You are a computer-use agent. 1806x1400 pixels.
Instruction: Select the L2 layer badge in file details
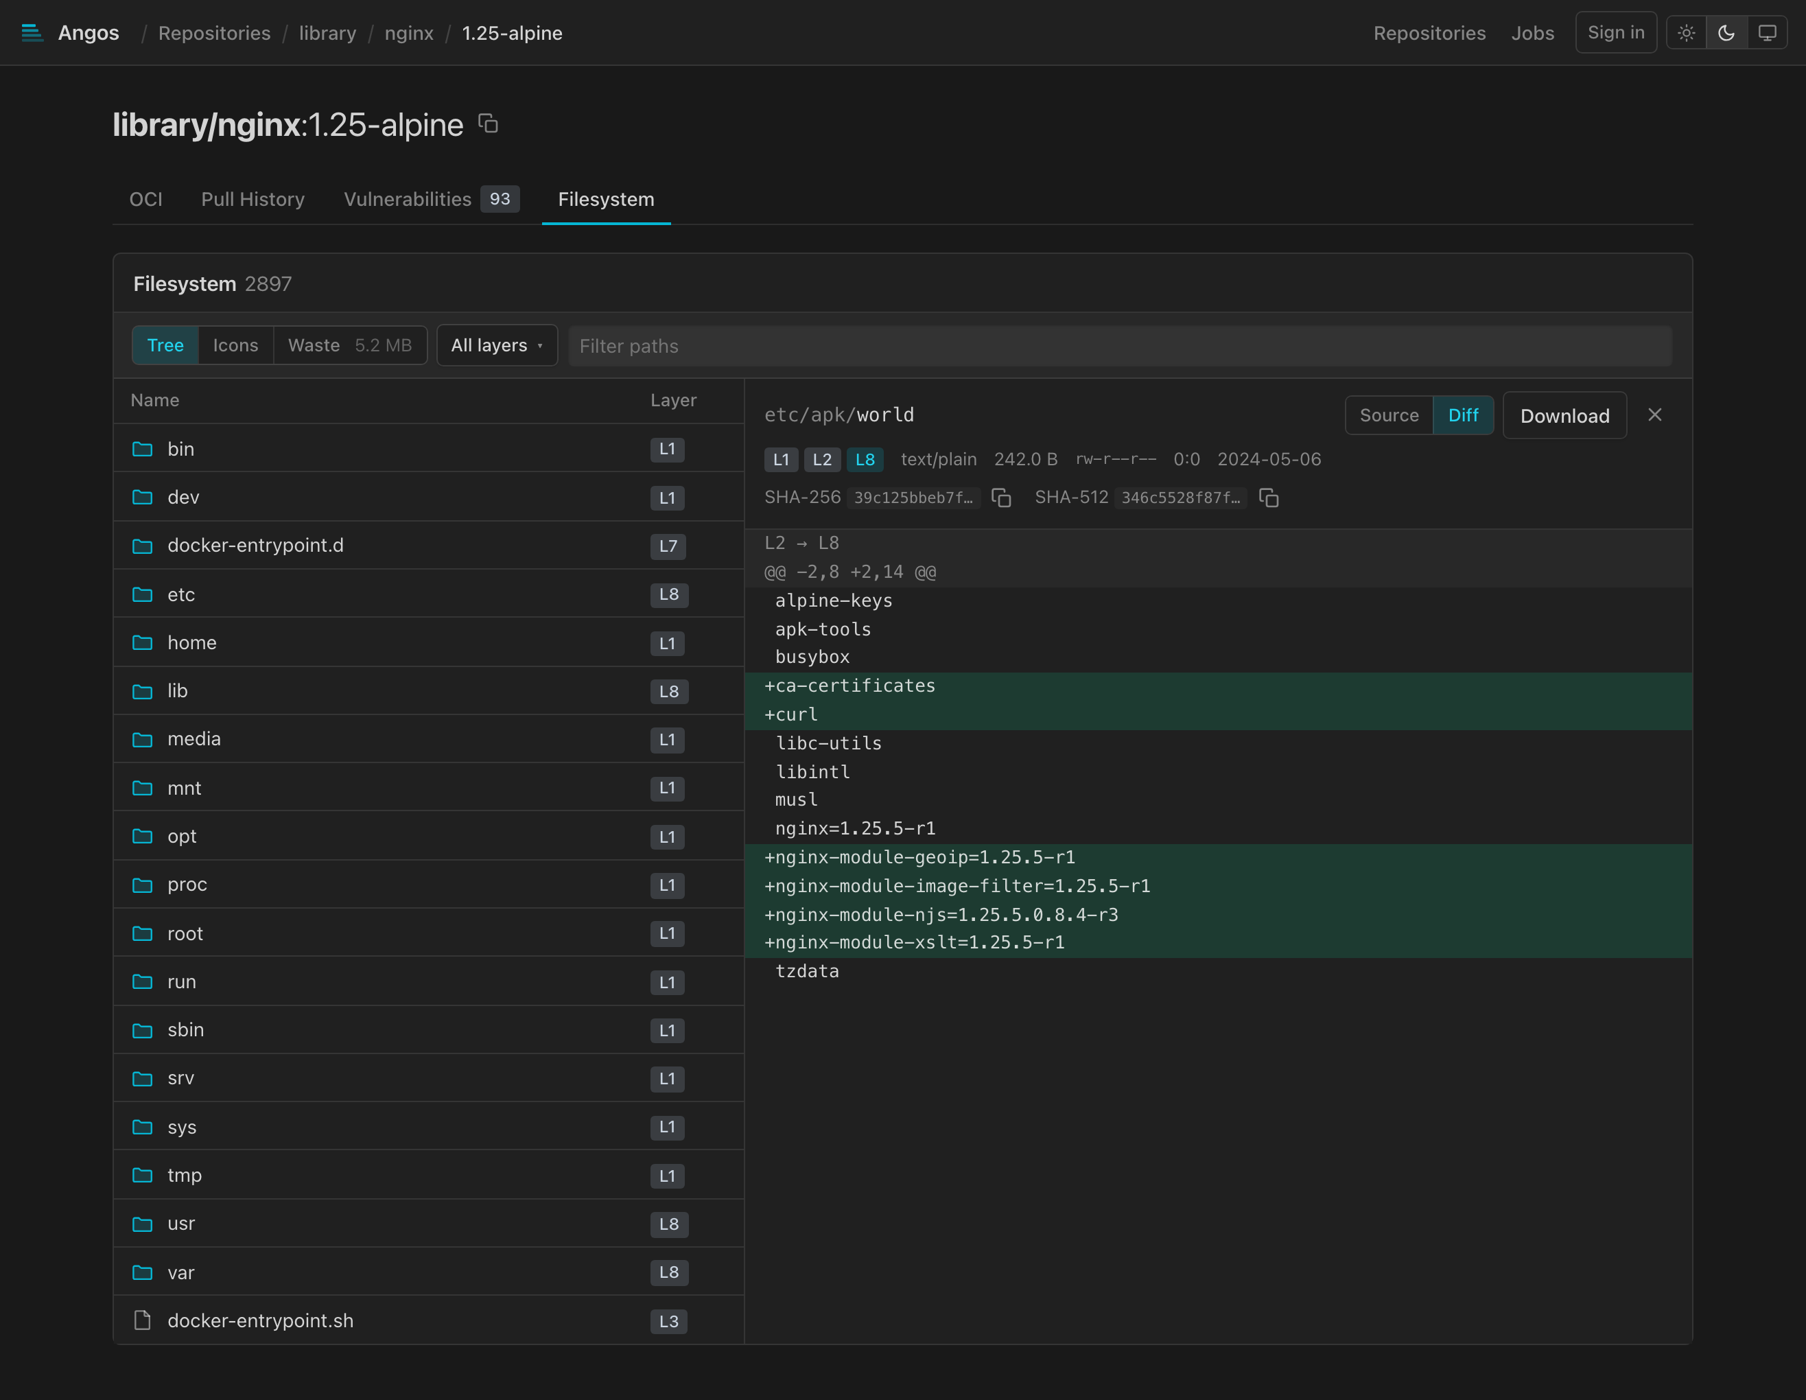click(822, 460)
